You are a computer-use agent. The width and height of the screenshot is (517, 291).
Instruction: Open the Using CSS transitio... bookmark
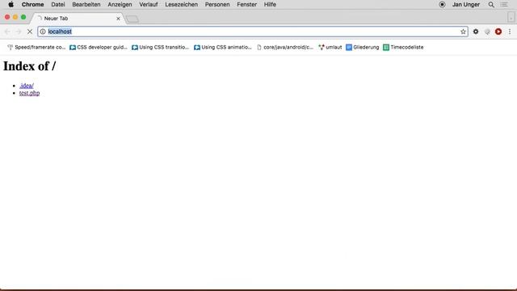[160, 47]
